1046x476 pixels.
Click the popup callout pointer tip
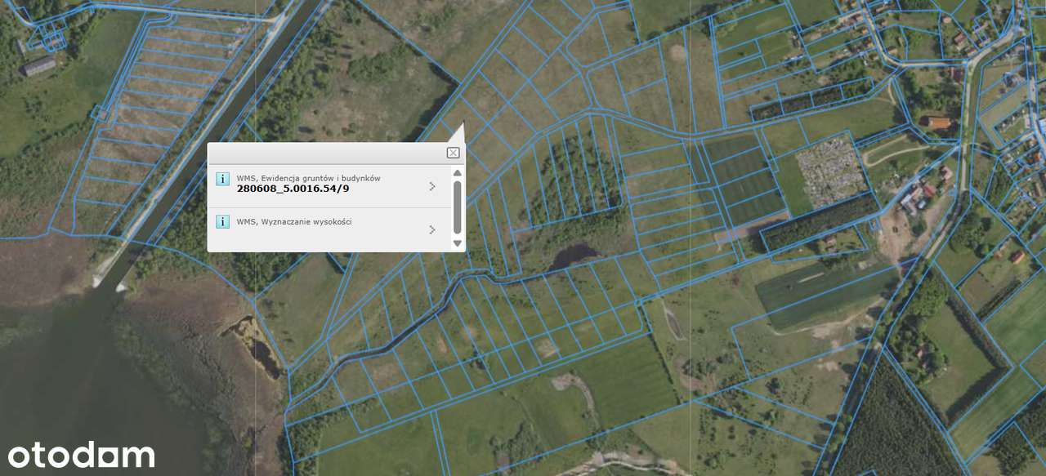pyautogui.click(x=463, y=123)
